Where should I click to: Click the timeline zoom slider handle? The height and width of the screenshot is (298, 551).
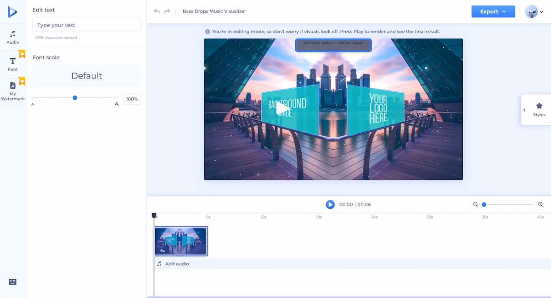[484, 204]
